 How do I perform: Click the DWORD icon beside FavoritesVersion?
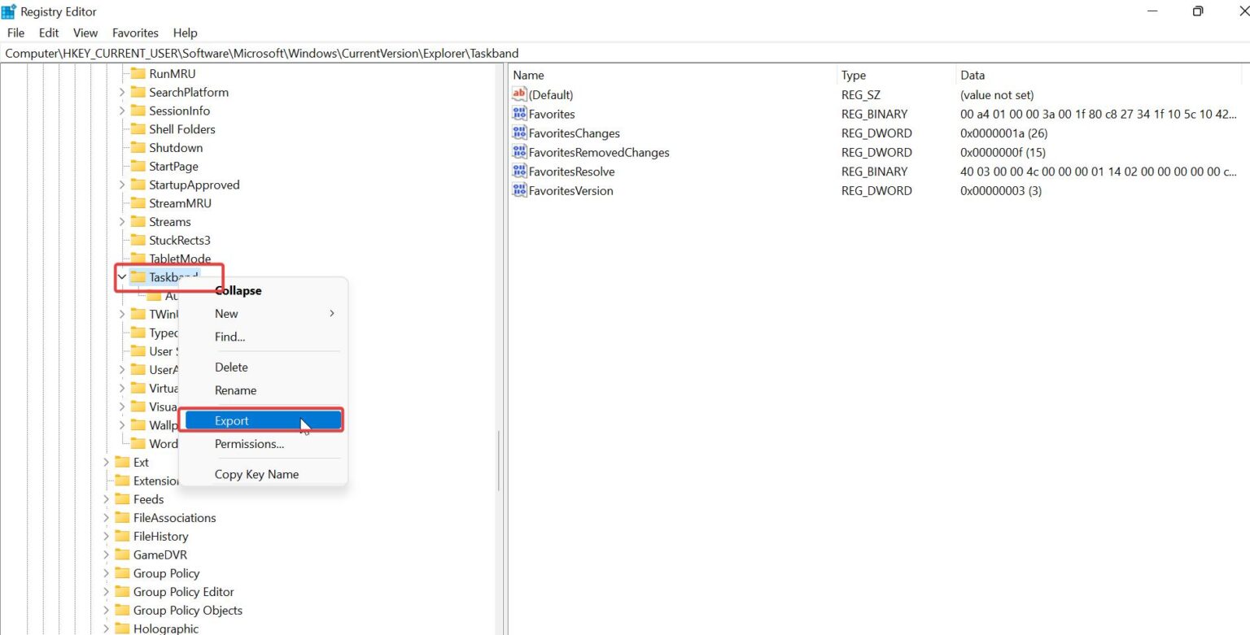pos(519,190)
